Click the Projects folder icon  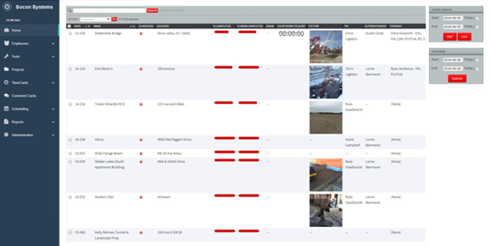coord(6,69)
